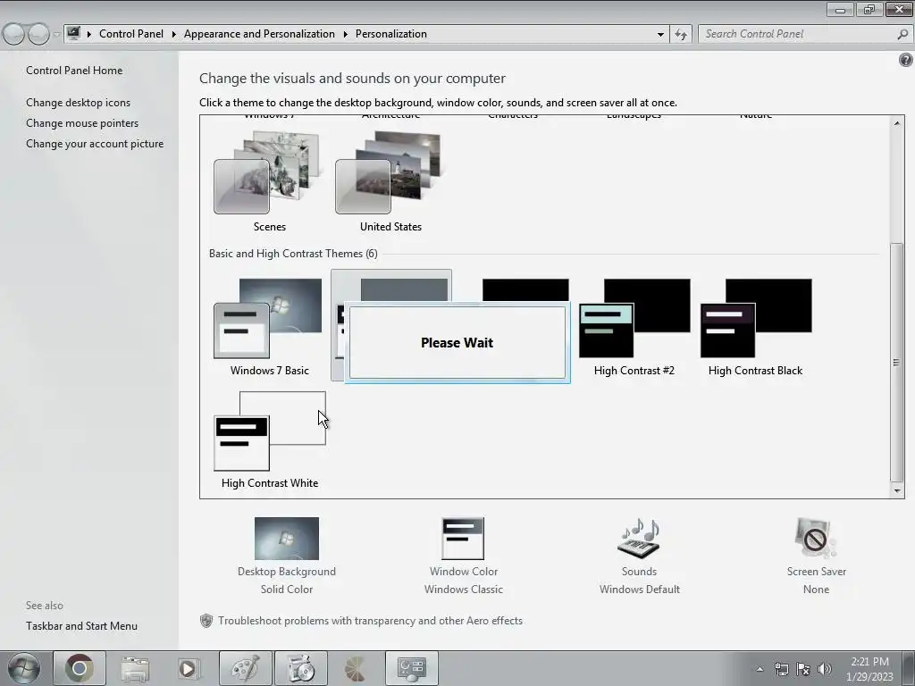Click theme list scroll down arrow
This screenshot has height=686, width=915.
point(897,490)
